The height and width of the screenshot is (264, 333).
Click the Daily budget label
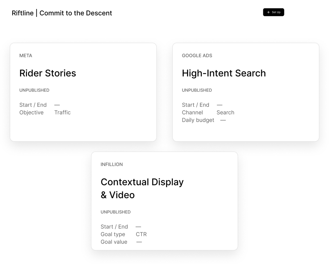[x=198, y=120]
